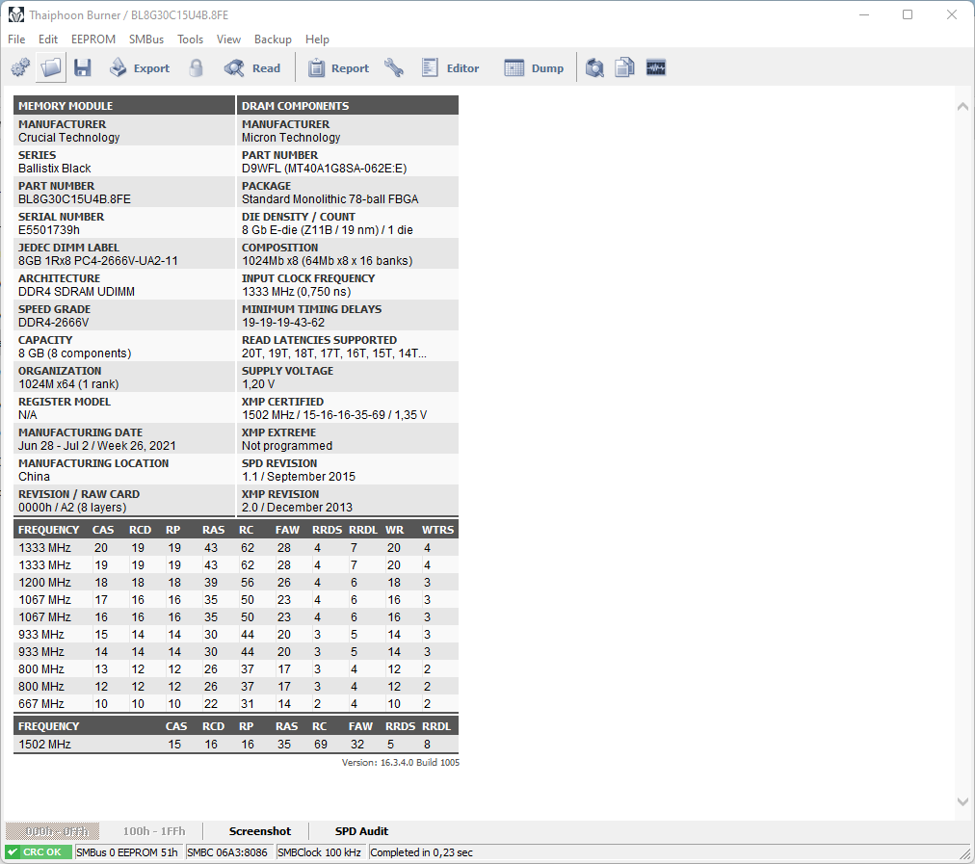The height and width of the screenshot is (864, 975).
Task: Click the open file folder icon
Action: point(52,67)
